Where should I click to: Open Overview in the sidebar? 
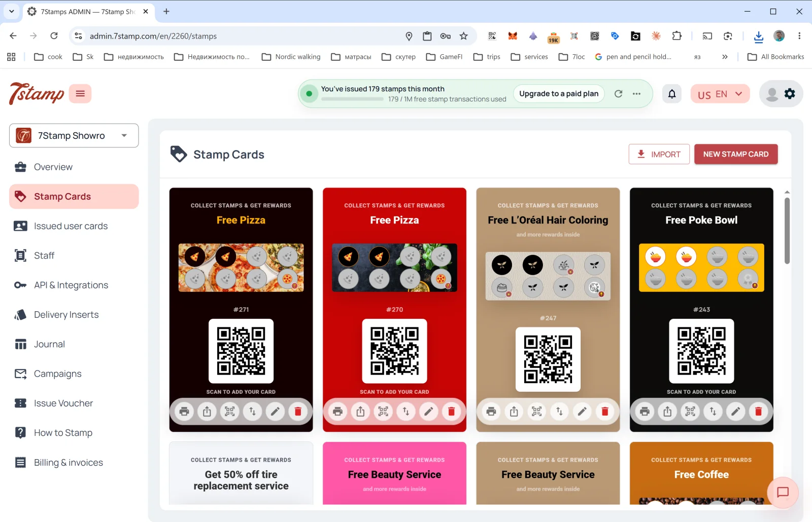(x=74, y=167)
